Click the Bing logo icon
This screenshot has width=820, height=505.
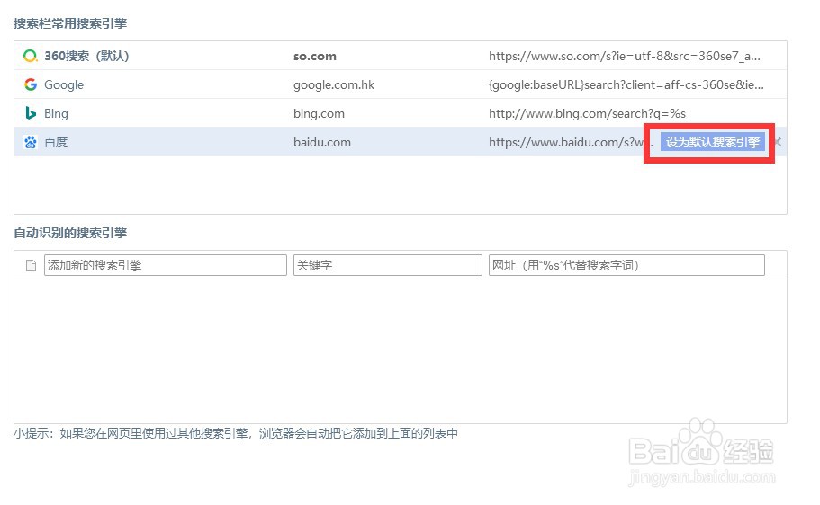click(x=31, y=113)
